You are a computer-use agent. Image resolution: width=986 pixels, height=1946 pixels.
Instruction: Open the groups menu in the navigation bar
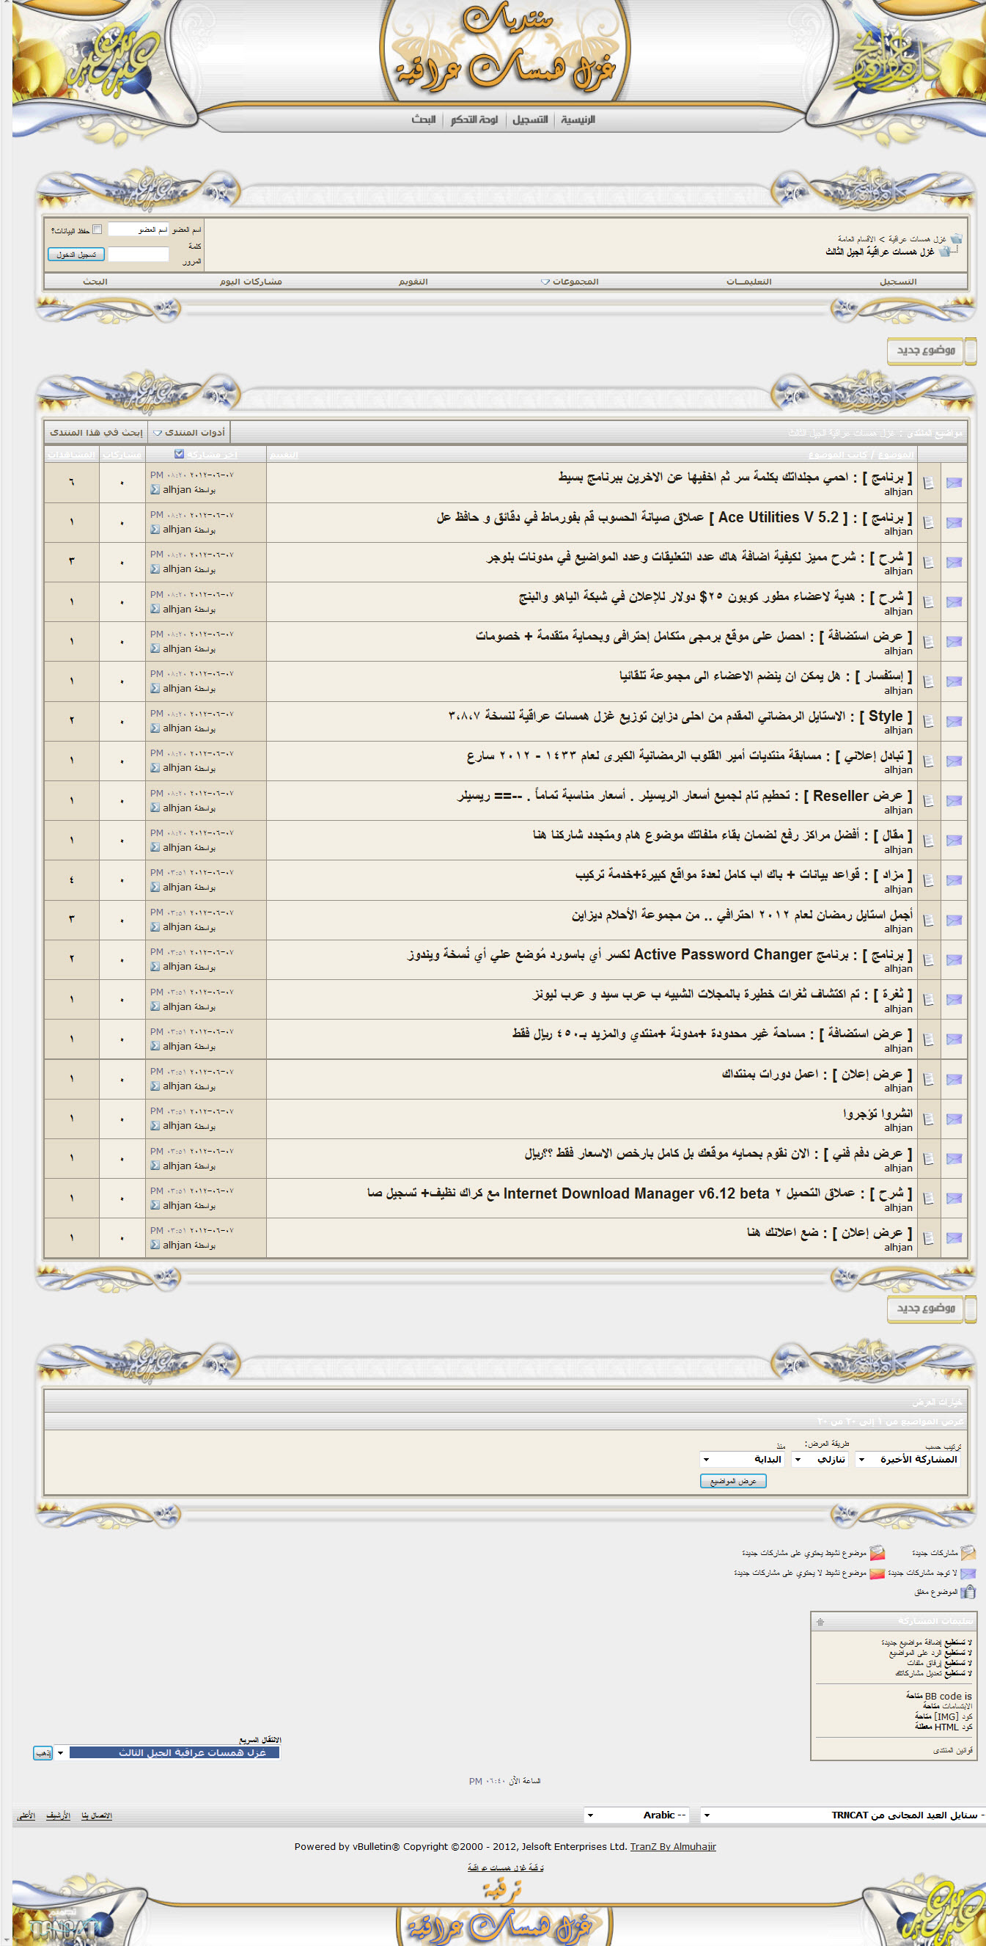point(570,282)
